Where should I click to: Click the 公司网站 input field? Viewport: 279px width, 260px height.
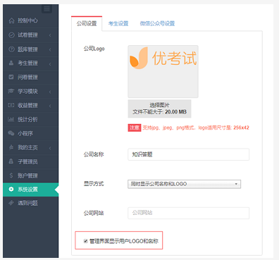tap(188, 213)
